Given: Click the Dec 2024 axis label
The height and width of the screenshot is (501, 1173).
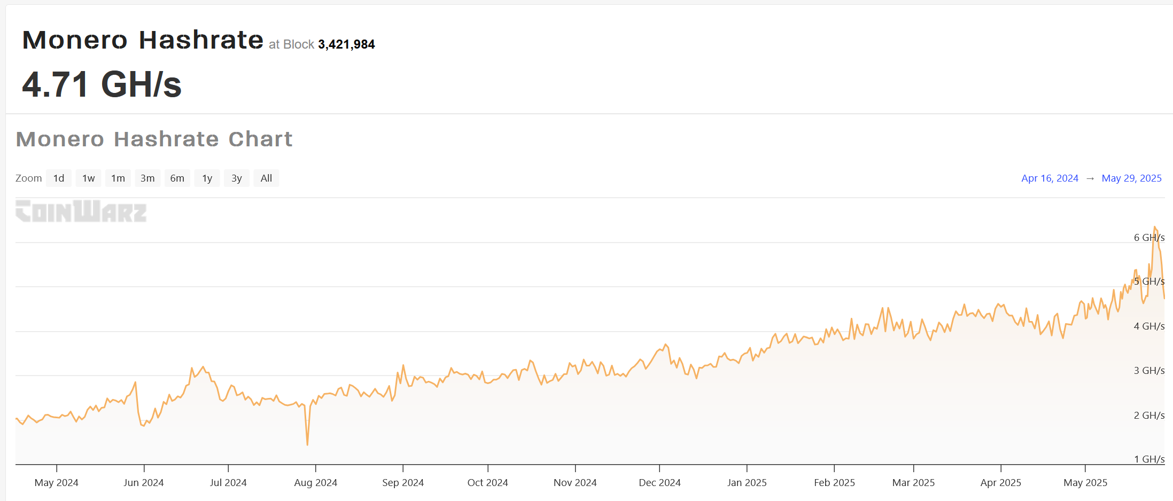Looking at the screenshot, I should coord(659,483).
